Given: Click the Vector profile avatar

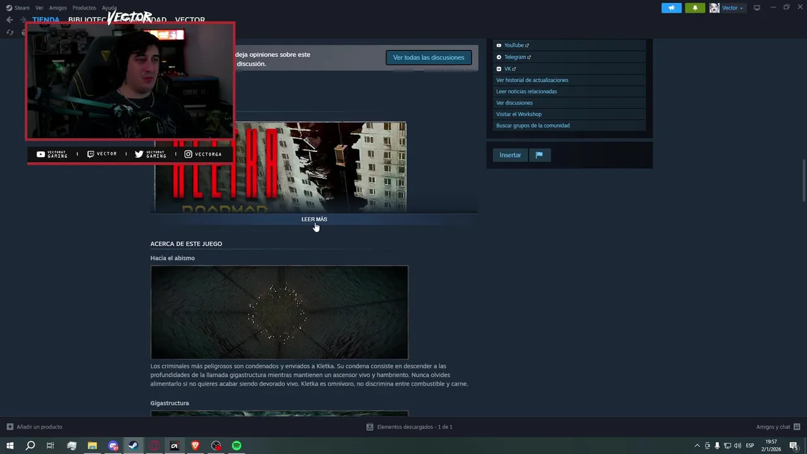Looking at the screenshot, I should [714, 8].
